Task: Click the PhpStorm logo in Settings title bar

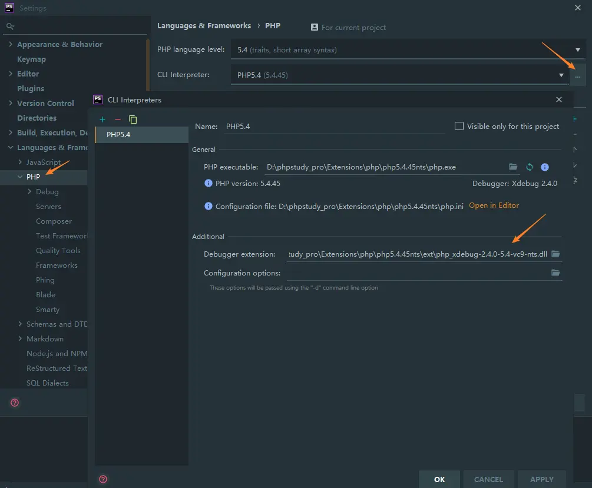Action: pos(9,8)
